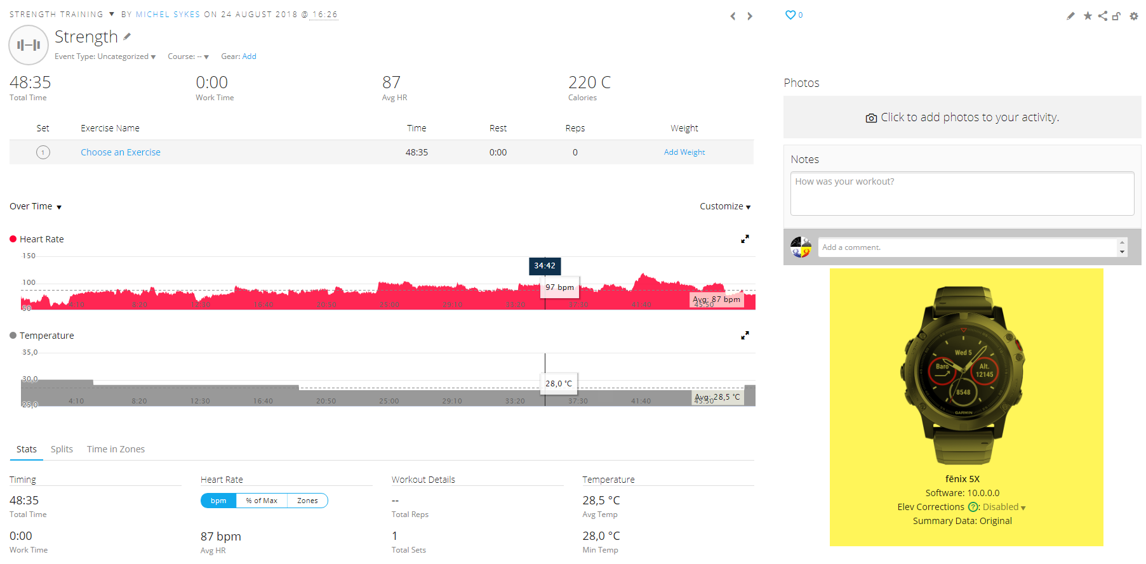This screenshot has height=564, width=1146.
Task: Open the settings gear menu
Action: point(1134,16)
